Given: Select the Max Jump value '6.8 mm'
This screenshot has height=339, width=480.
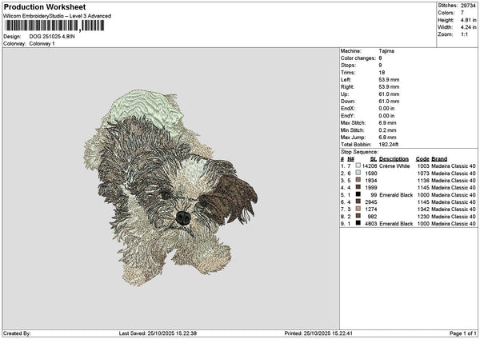Looking at the screenshot, I should coord(387,138).
